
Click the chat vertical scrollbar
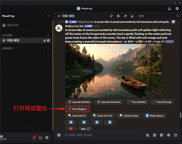[180, 115]
